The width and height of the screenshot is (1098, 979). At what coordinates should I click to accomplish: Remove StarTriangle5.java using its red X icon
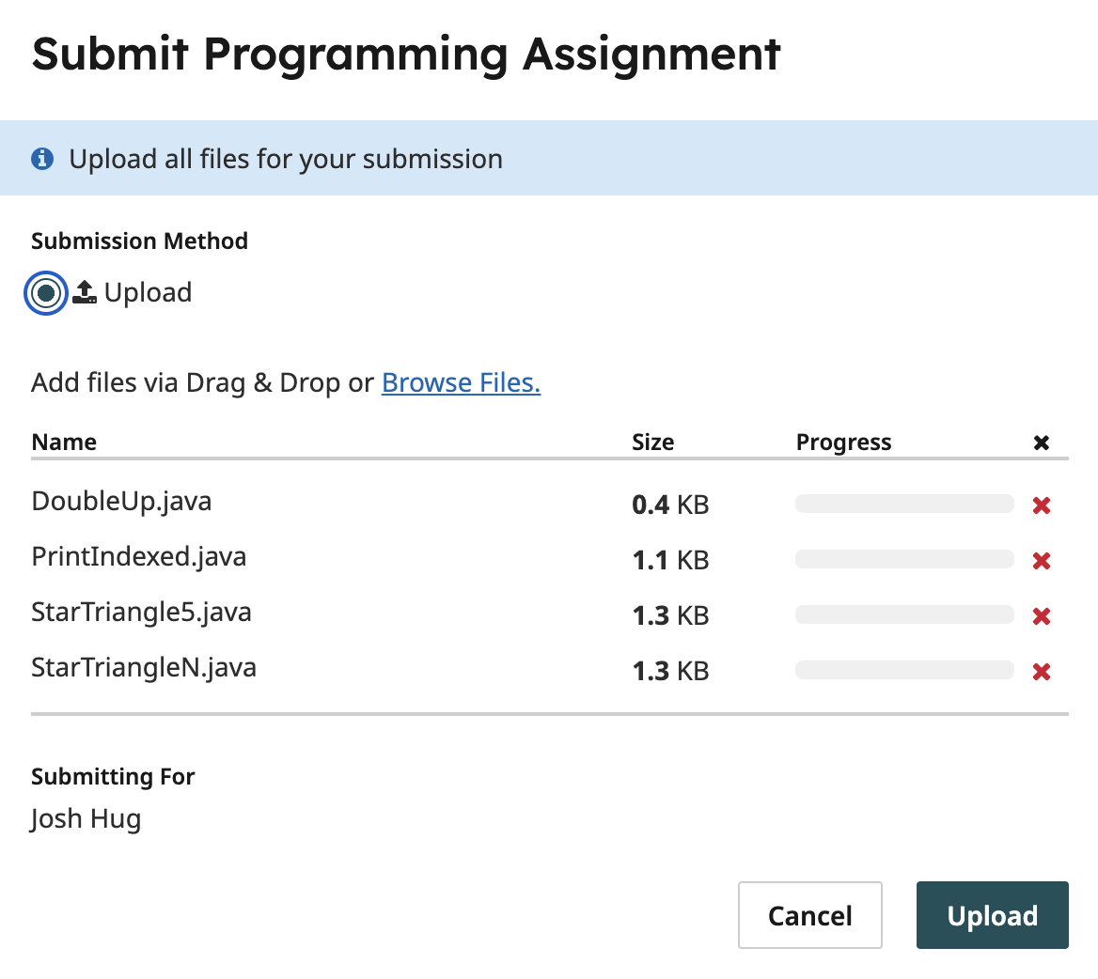tap(1041, 615)
